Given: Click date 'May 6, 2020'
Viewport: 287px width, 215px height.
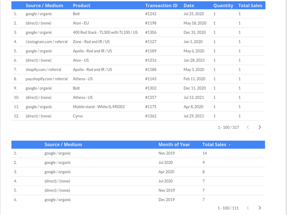Looking at the screenshot, I should click(194, 51).
